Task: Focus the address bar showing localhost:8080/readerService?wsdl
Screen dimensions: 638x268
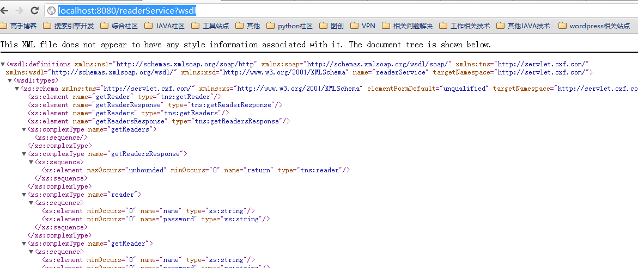Action: click(x=342, y=10)
